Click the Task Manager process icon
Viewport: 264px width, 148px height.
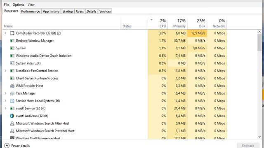point(12,93)
